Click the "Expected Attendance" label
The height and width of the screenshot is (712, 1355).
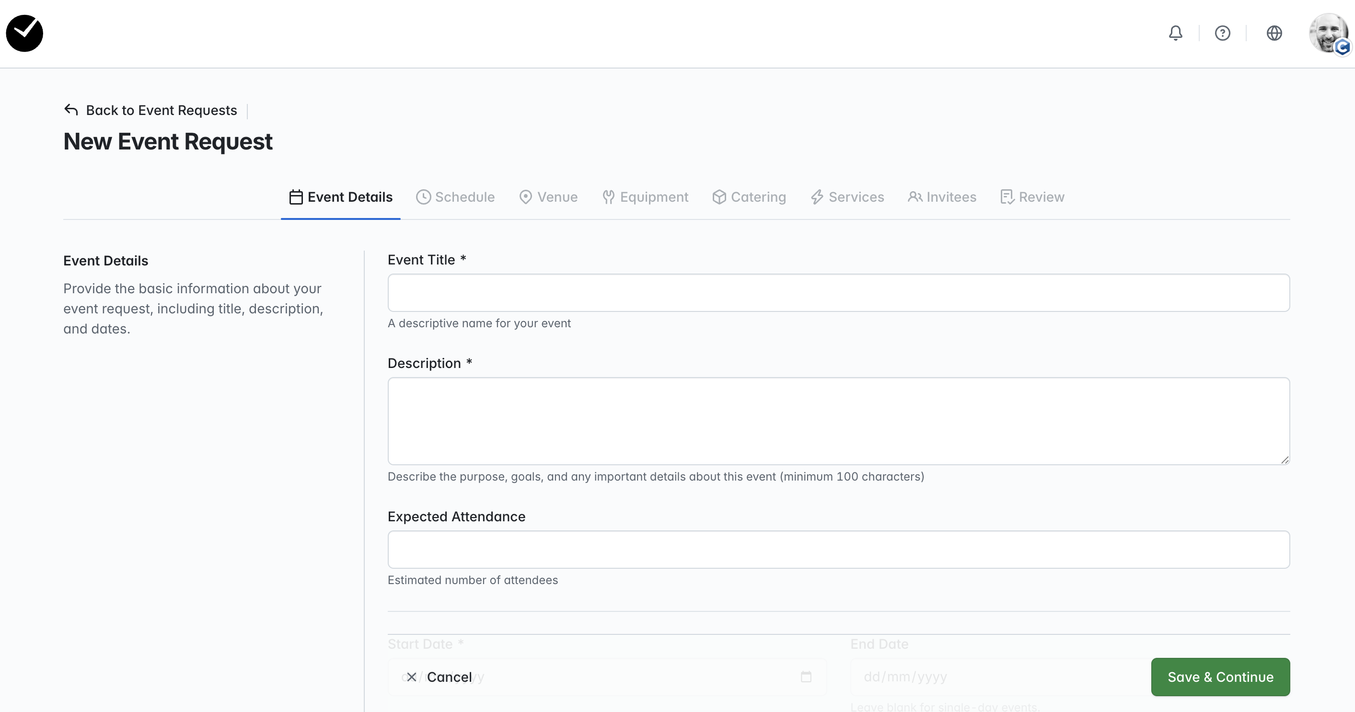click(x=457, y=517)
